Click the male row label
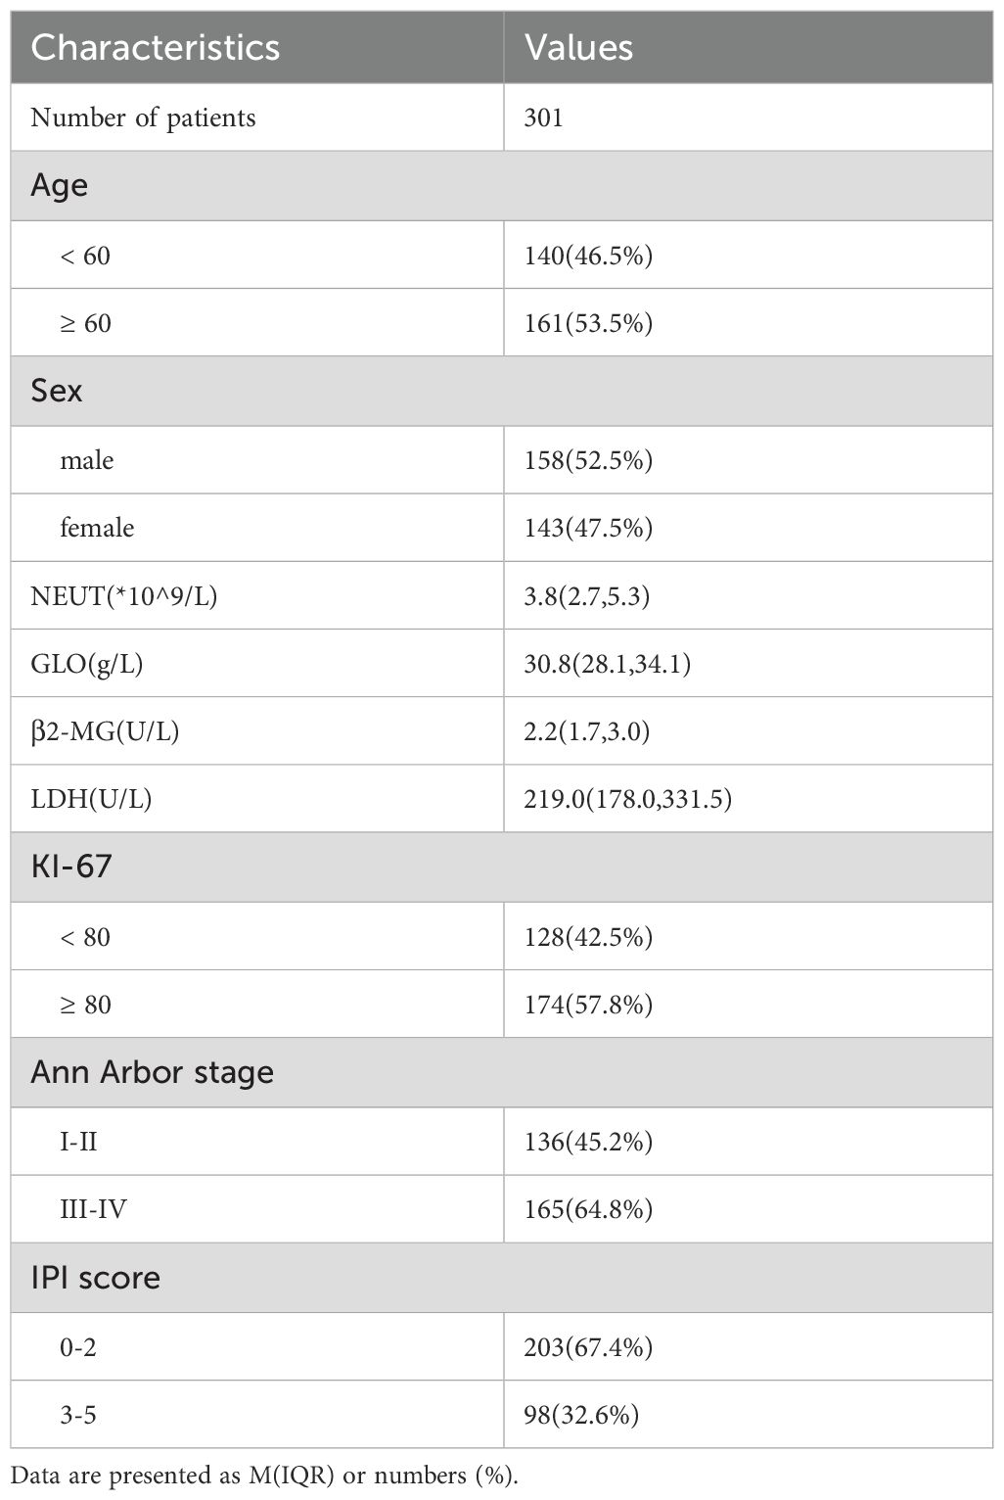 (x=86, y=460)
